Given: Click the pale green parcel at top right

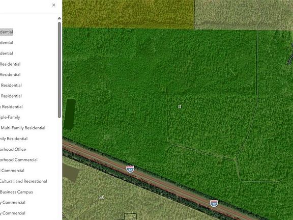Looking at the screenshot, I should 244,15.
